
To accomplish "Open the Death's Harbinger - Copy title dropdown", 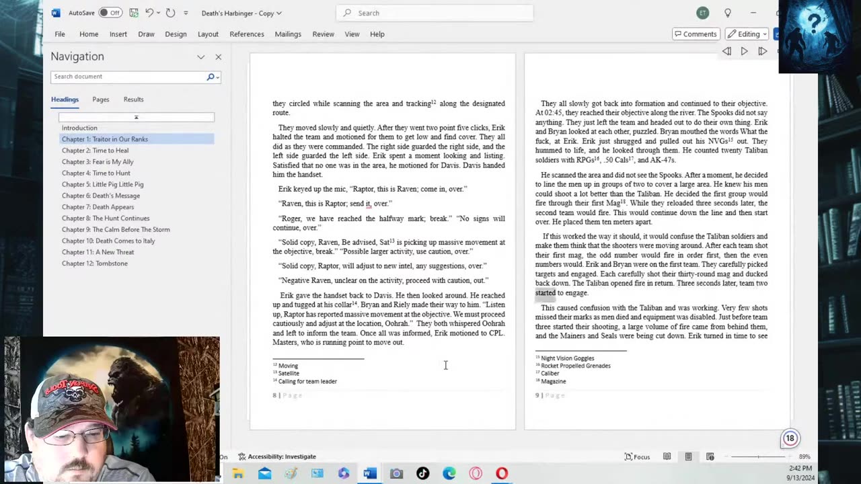I will (x=241, y=13).
